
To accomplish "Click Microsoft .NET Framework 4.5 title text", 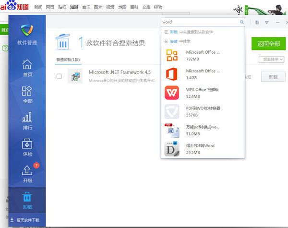I will point(120,72).
